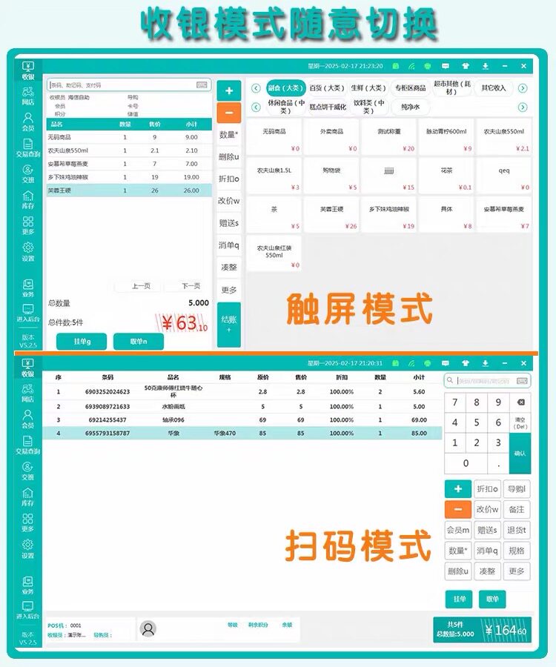Click 凑整 button in touch-mode column

coord(229,267)
